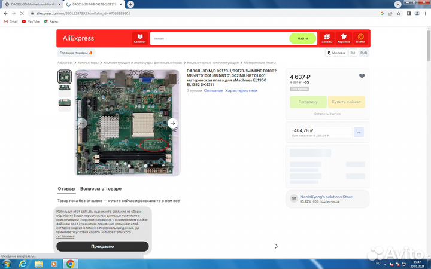Open Chrome profile icon

(417, 13)
